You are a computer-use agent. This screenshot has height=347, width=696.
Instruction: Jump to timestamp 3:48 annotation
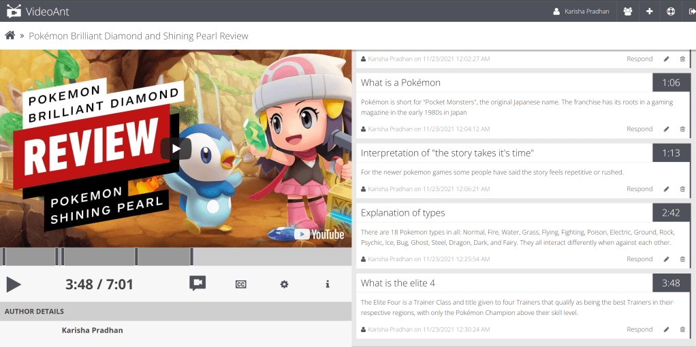pos(671,283)
